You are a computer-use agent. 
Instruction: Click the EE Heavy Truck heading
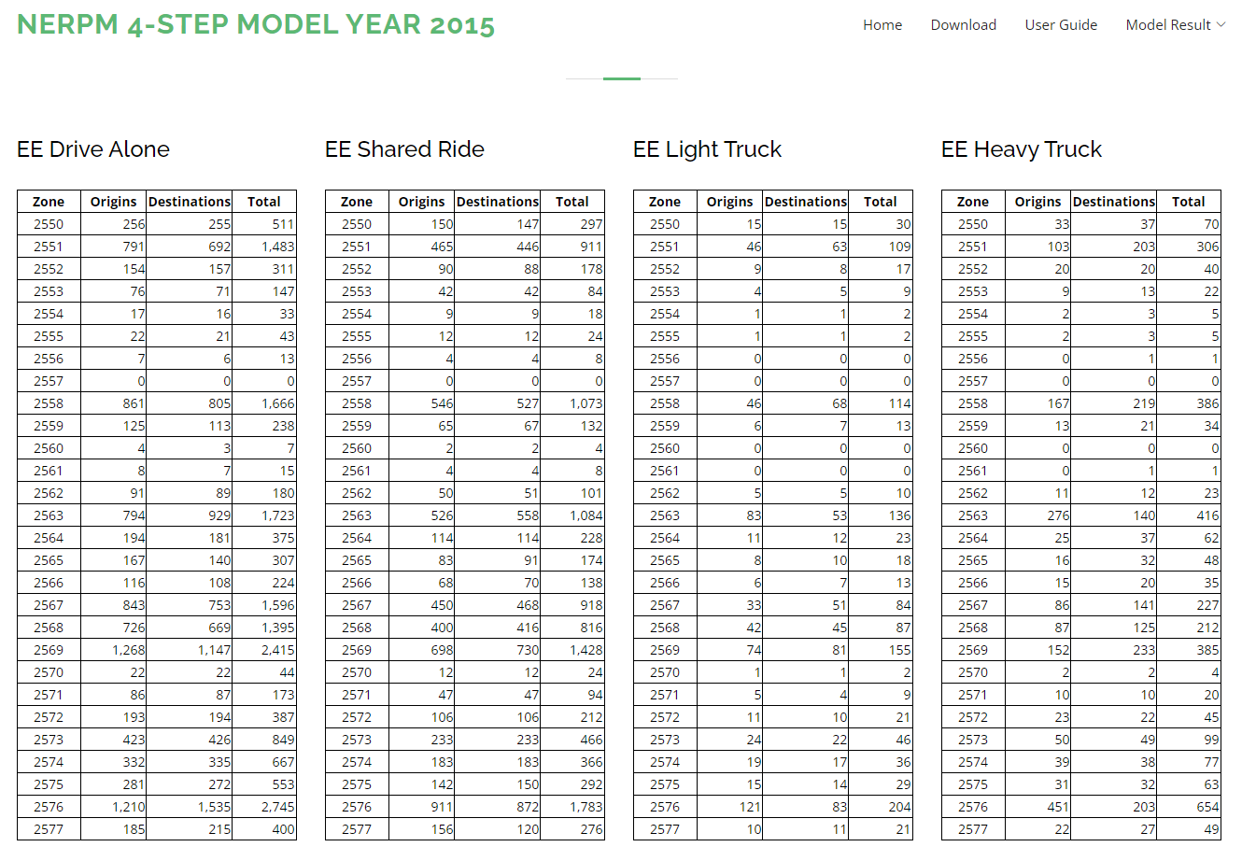tap(1021, 149)
